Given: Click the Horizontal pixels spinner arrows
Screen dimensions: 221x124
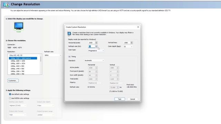Looking at the screenshot, I should (x=96, y=43).
